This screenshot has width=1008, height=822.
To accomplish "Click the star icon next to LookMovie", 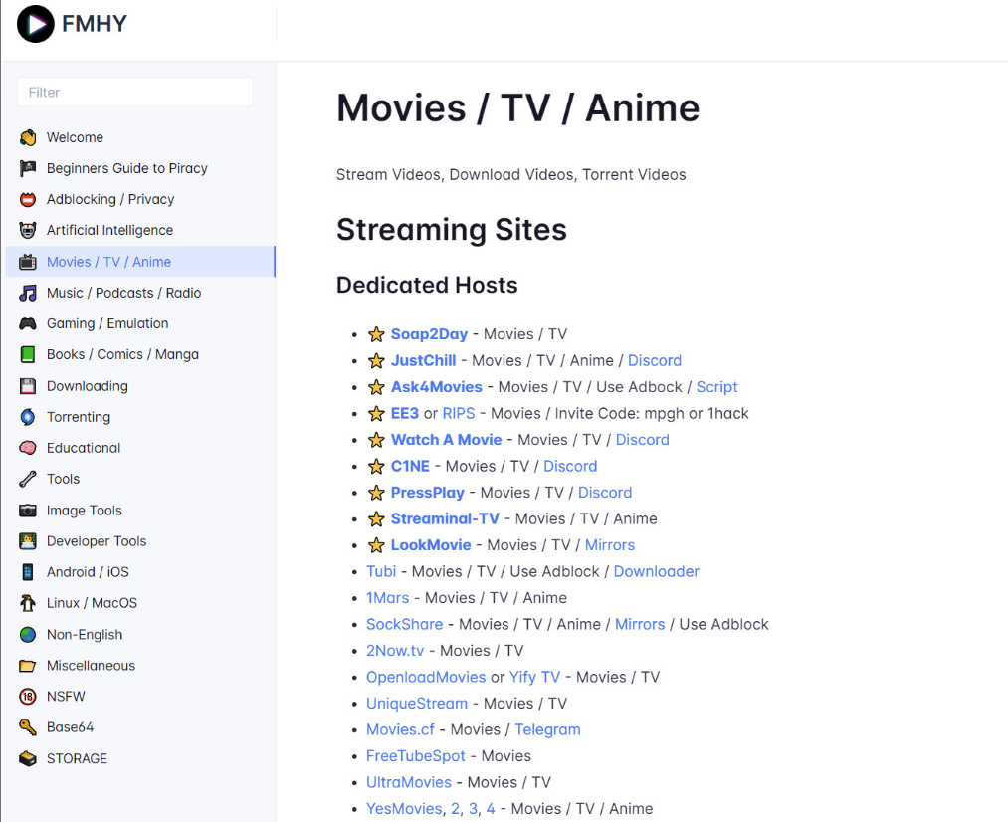I will pos(376,545).
